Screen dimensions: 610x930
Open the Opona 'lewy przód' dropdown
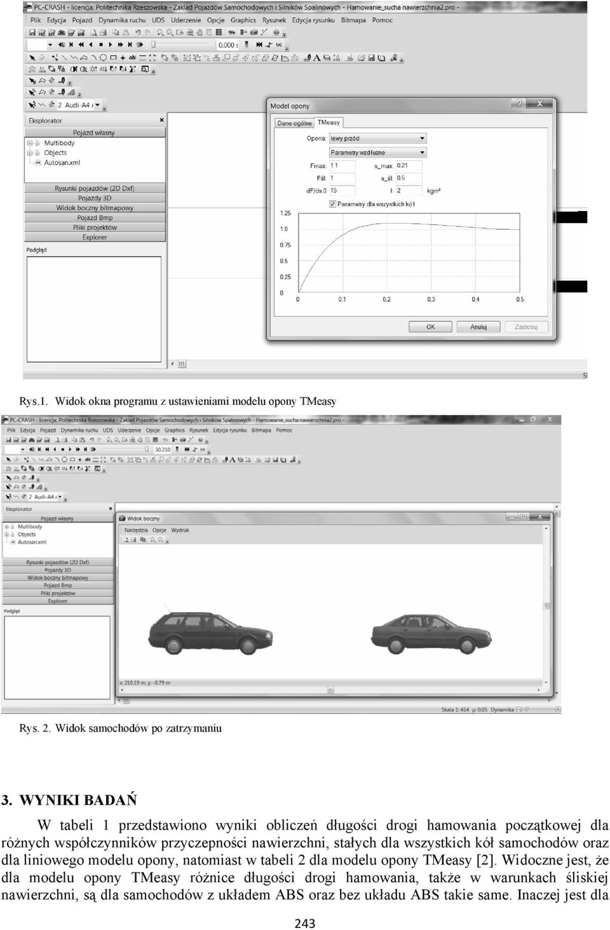tap(377, 138)
